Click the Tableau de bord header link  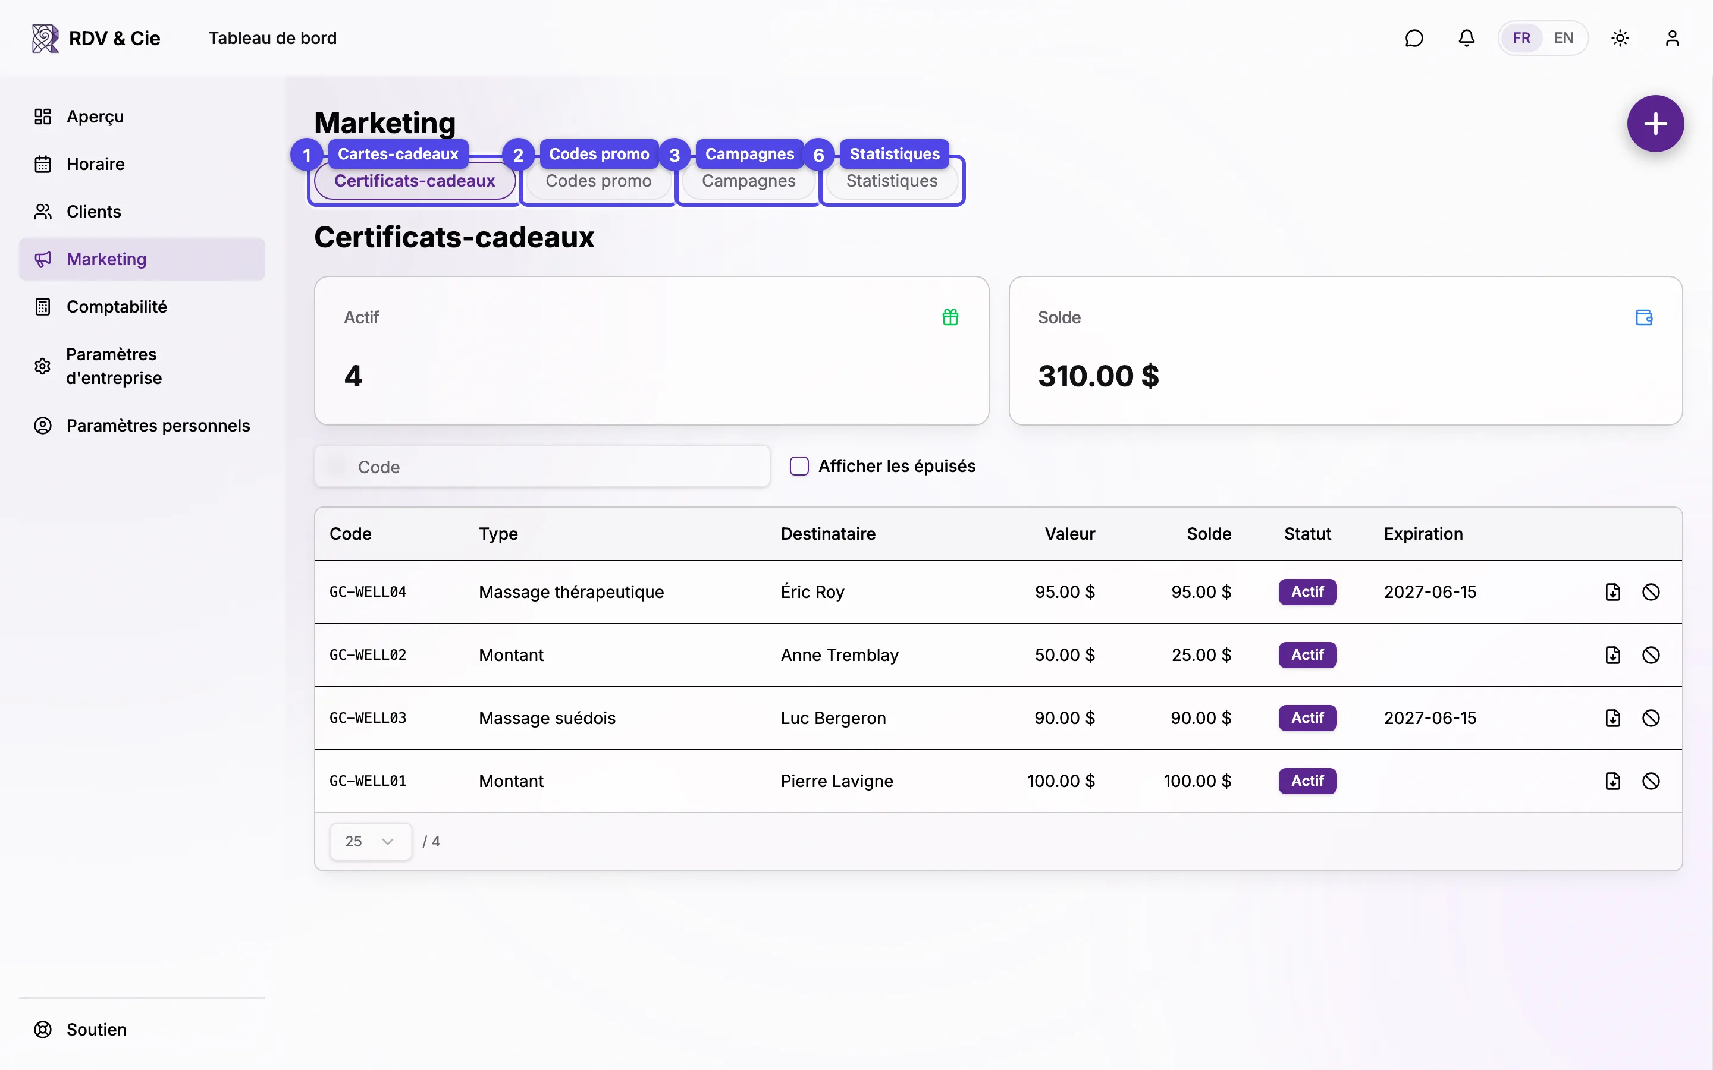coord(272,38)
